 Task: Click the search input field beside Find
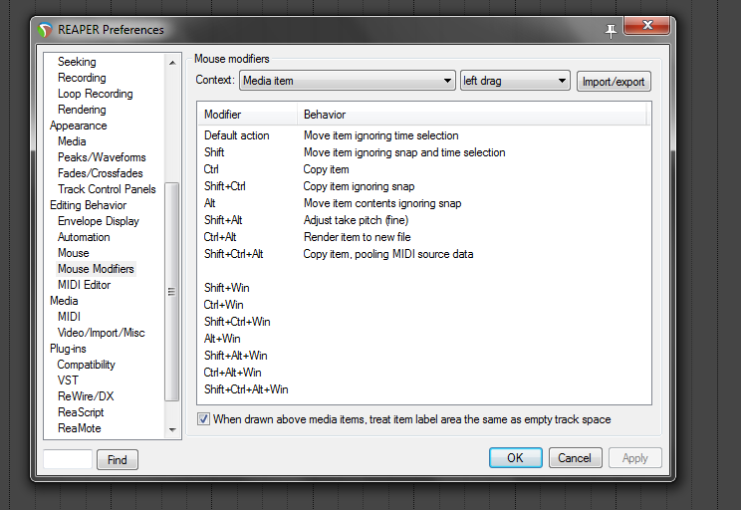68,459
